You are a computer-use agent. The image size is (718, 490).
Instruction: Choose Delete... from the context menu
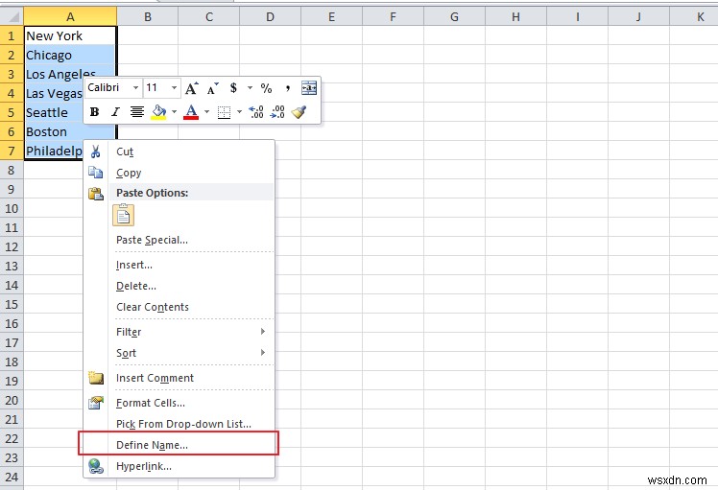point(179,286)
